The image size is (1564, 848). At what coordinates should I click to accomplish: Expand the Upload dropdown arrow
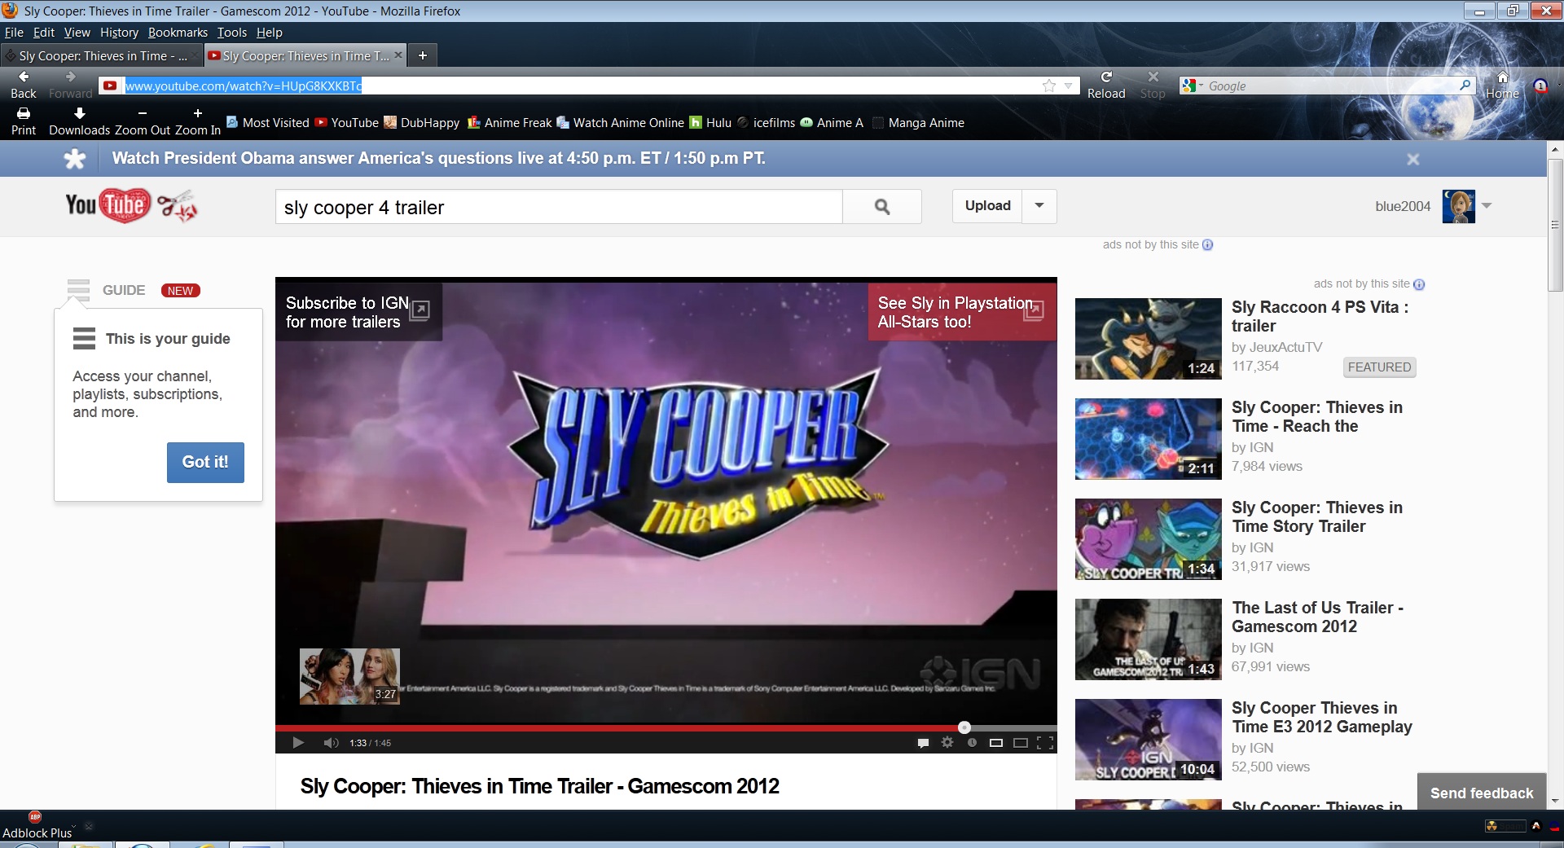click(x=1039, y=206)
